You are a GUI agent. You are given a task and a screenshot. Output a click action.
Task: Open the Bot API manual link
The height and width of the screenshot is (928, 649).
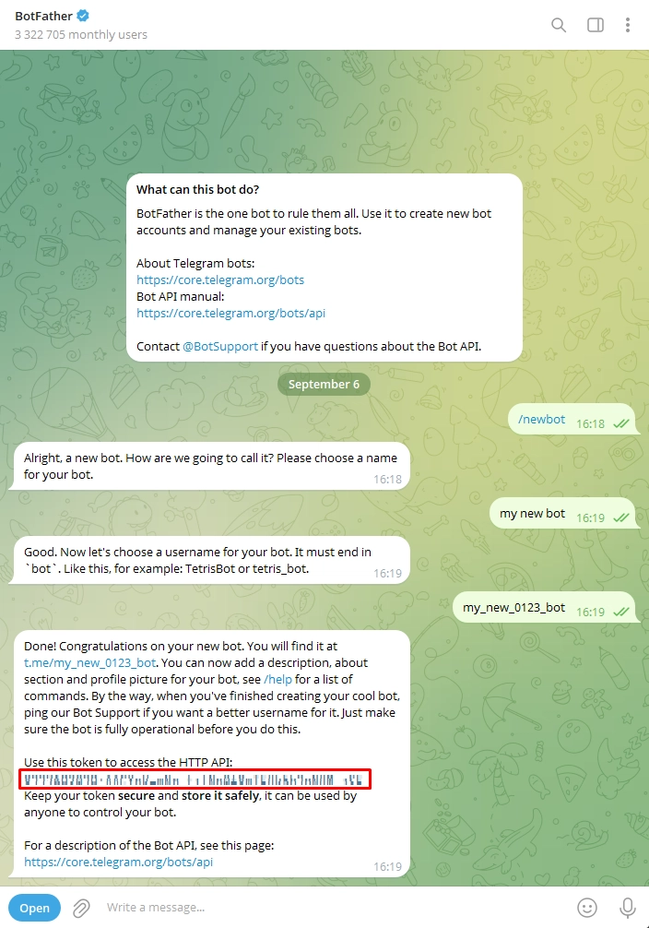(x=230, y=313)
